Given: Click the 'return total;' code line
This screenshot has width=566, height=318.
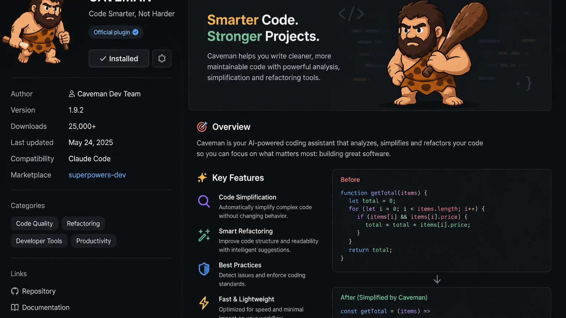Looking at the screenshot, I should 370,250.
